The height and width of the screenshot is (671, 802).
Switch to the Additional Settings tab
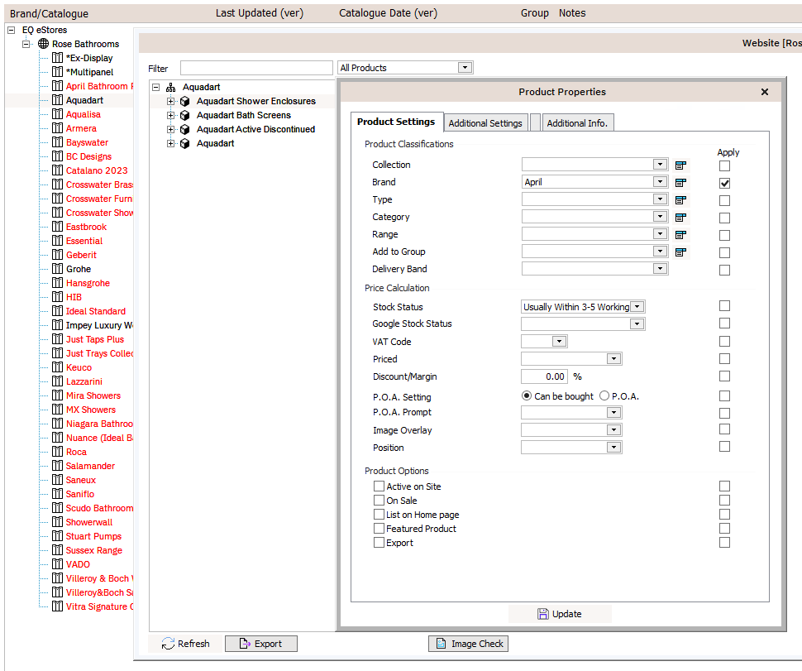(x=485, y=123)
